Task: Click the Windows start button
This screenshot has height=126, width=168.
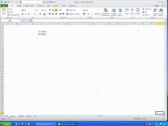Action: click(6, 124)
